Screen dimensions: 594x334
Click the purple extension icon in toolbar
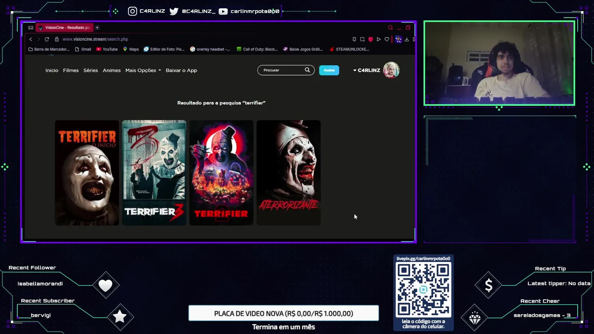(398, 39)
